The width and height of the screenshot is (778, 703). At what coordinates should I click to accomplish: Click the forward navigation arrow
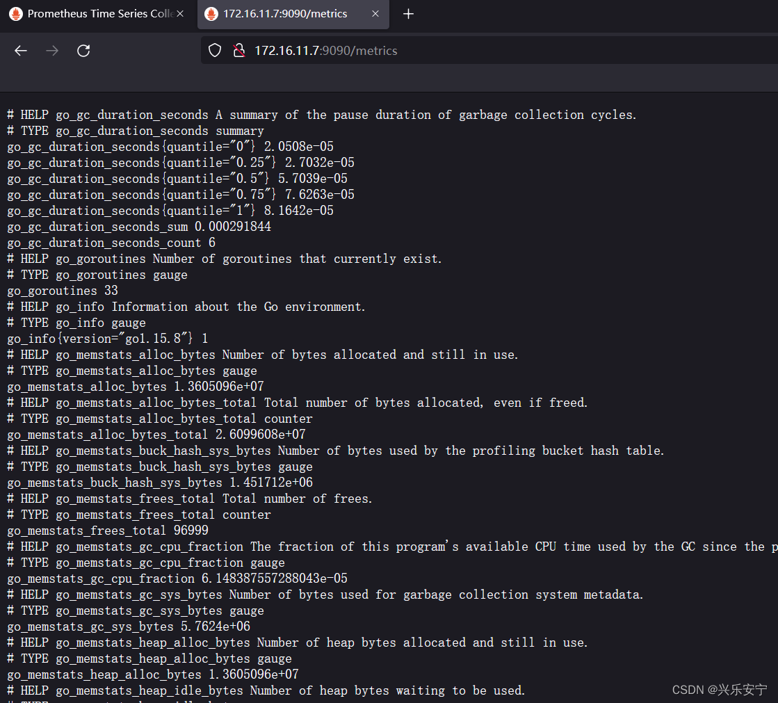point(52,51)
